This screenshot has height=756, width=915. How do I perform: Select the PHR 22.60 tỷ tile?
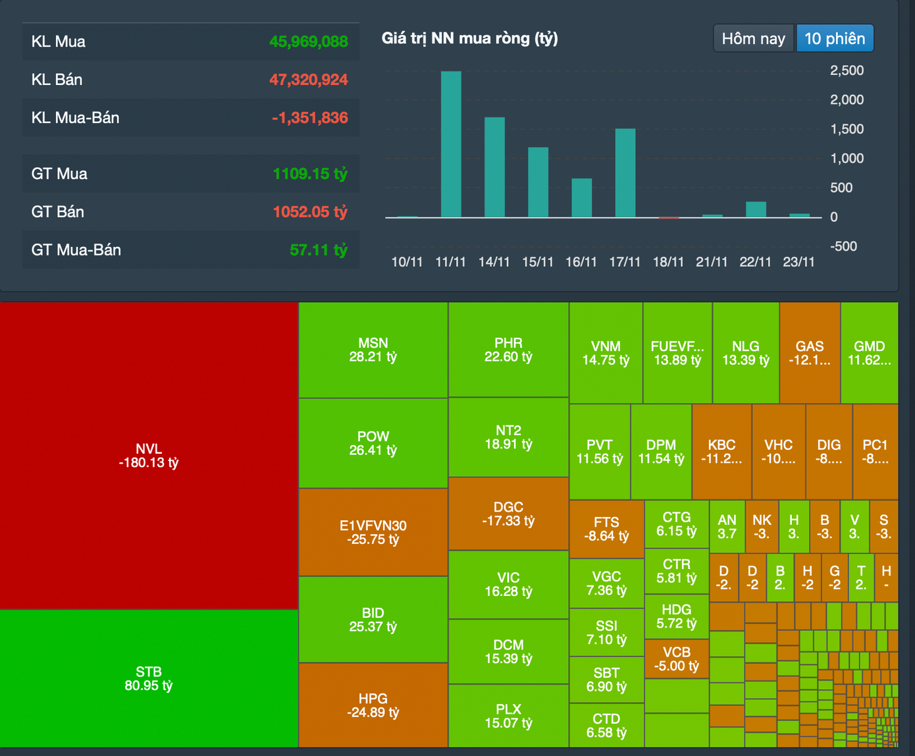(508, 350)
